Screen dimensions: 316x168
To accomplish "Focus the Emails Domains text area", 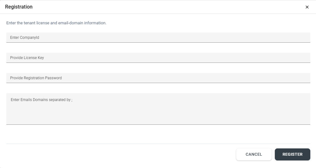I will (158, 109).
